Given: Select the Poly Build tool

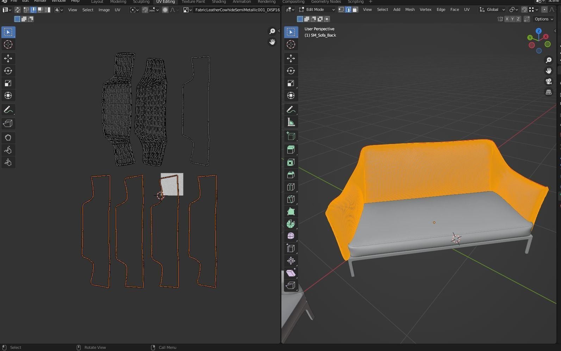Looking at the screenshot, I should pyautogui.click(x=291, y=212).
